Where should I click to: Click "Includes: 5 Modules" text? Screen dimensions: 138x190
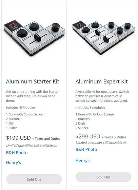[21, 108]
